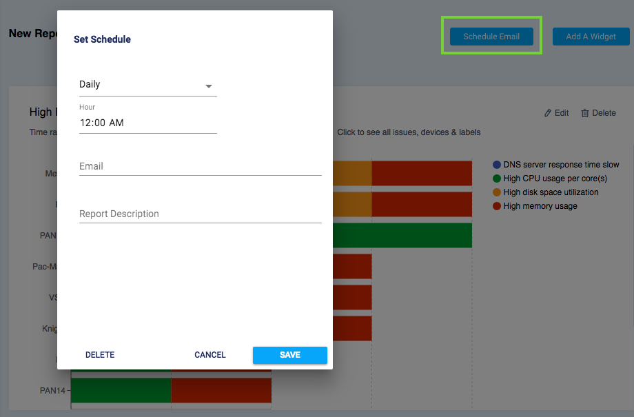Screen dimensions: 634x417
Task: Open the Hour time picker showing 12:00 AM
Action: pos(147,123)
